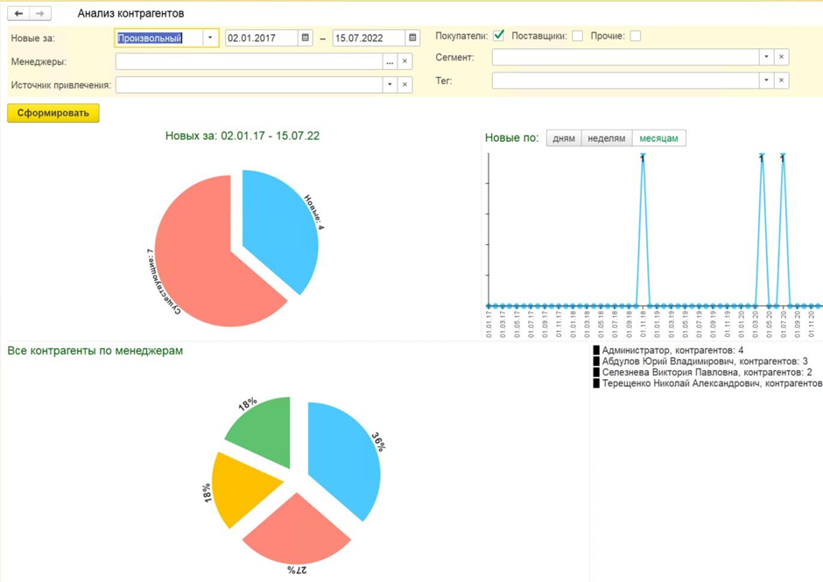This screenshot has height=582, width=823.
Task: Expand the Источник привлечения dropdown
Action: pyautogui.click(x=390, y=85)
